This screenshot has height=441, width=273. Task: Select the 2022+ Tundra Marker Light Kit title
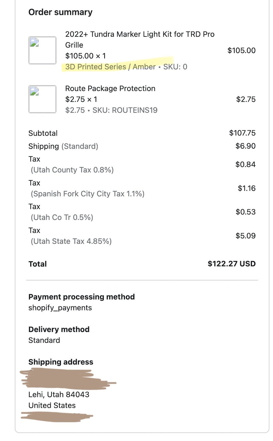[140, 40]
